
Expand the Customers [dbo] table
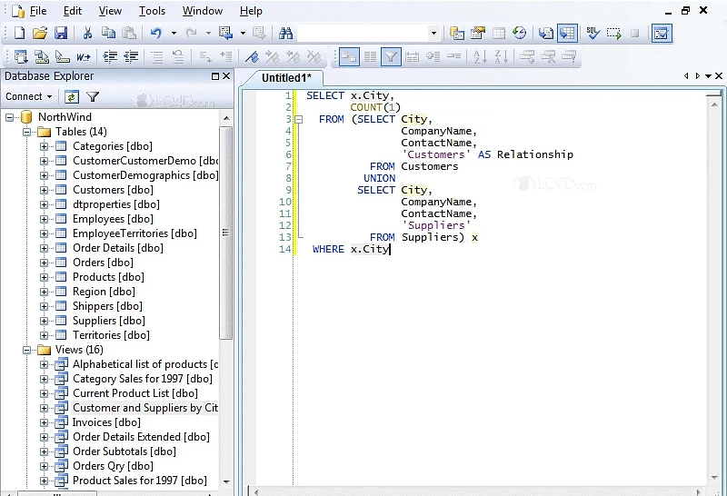[44, 190]
